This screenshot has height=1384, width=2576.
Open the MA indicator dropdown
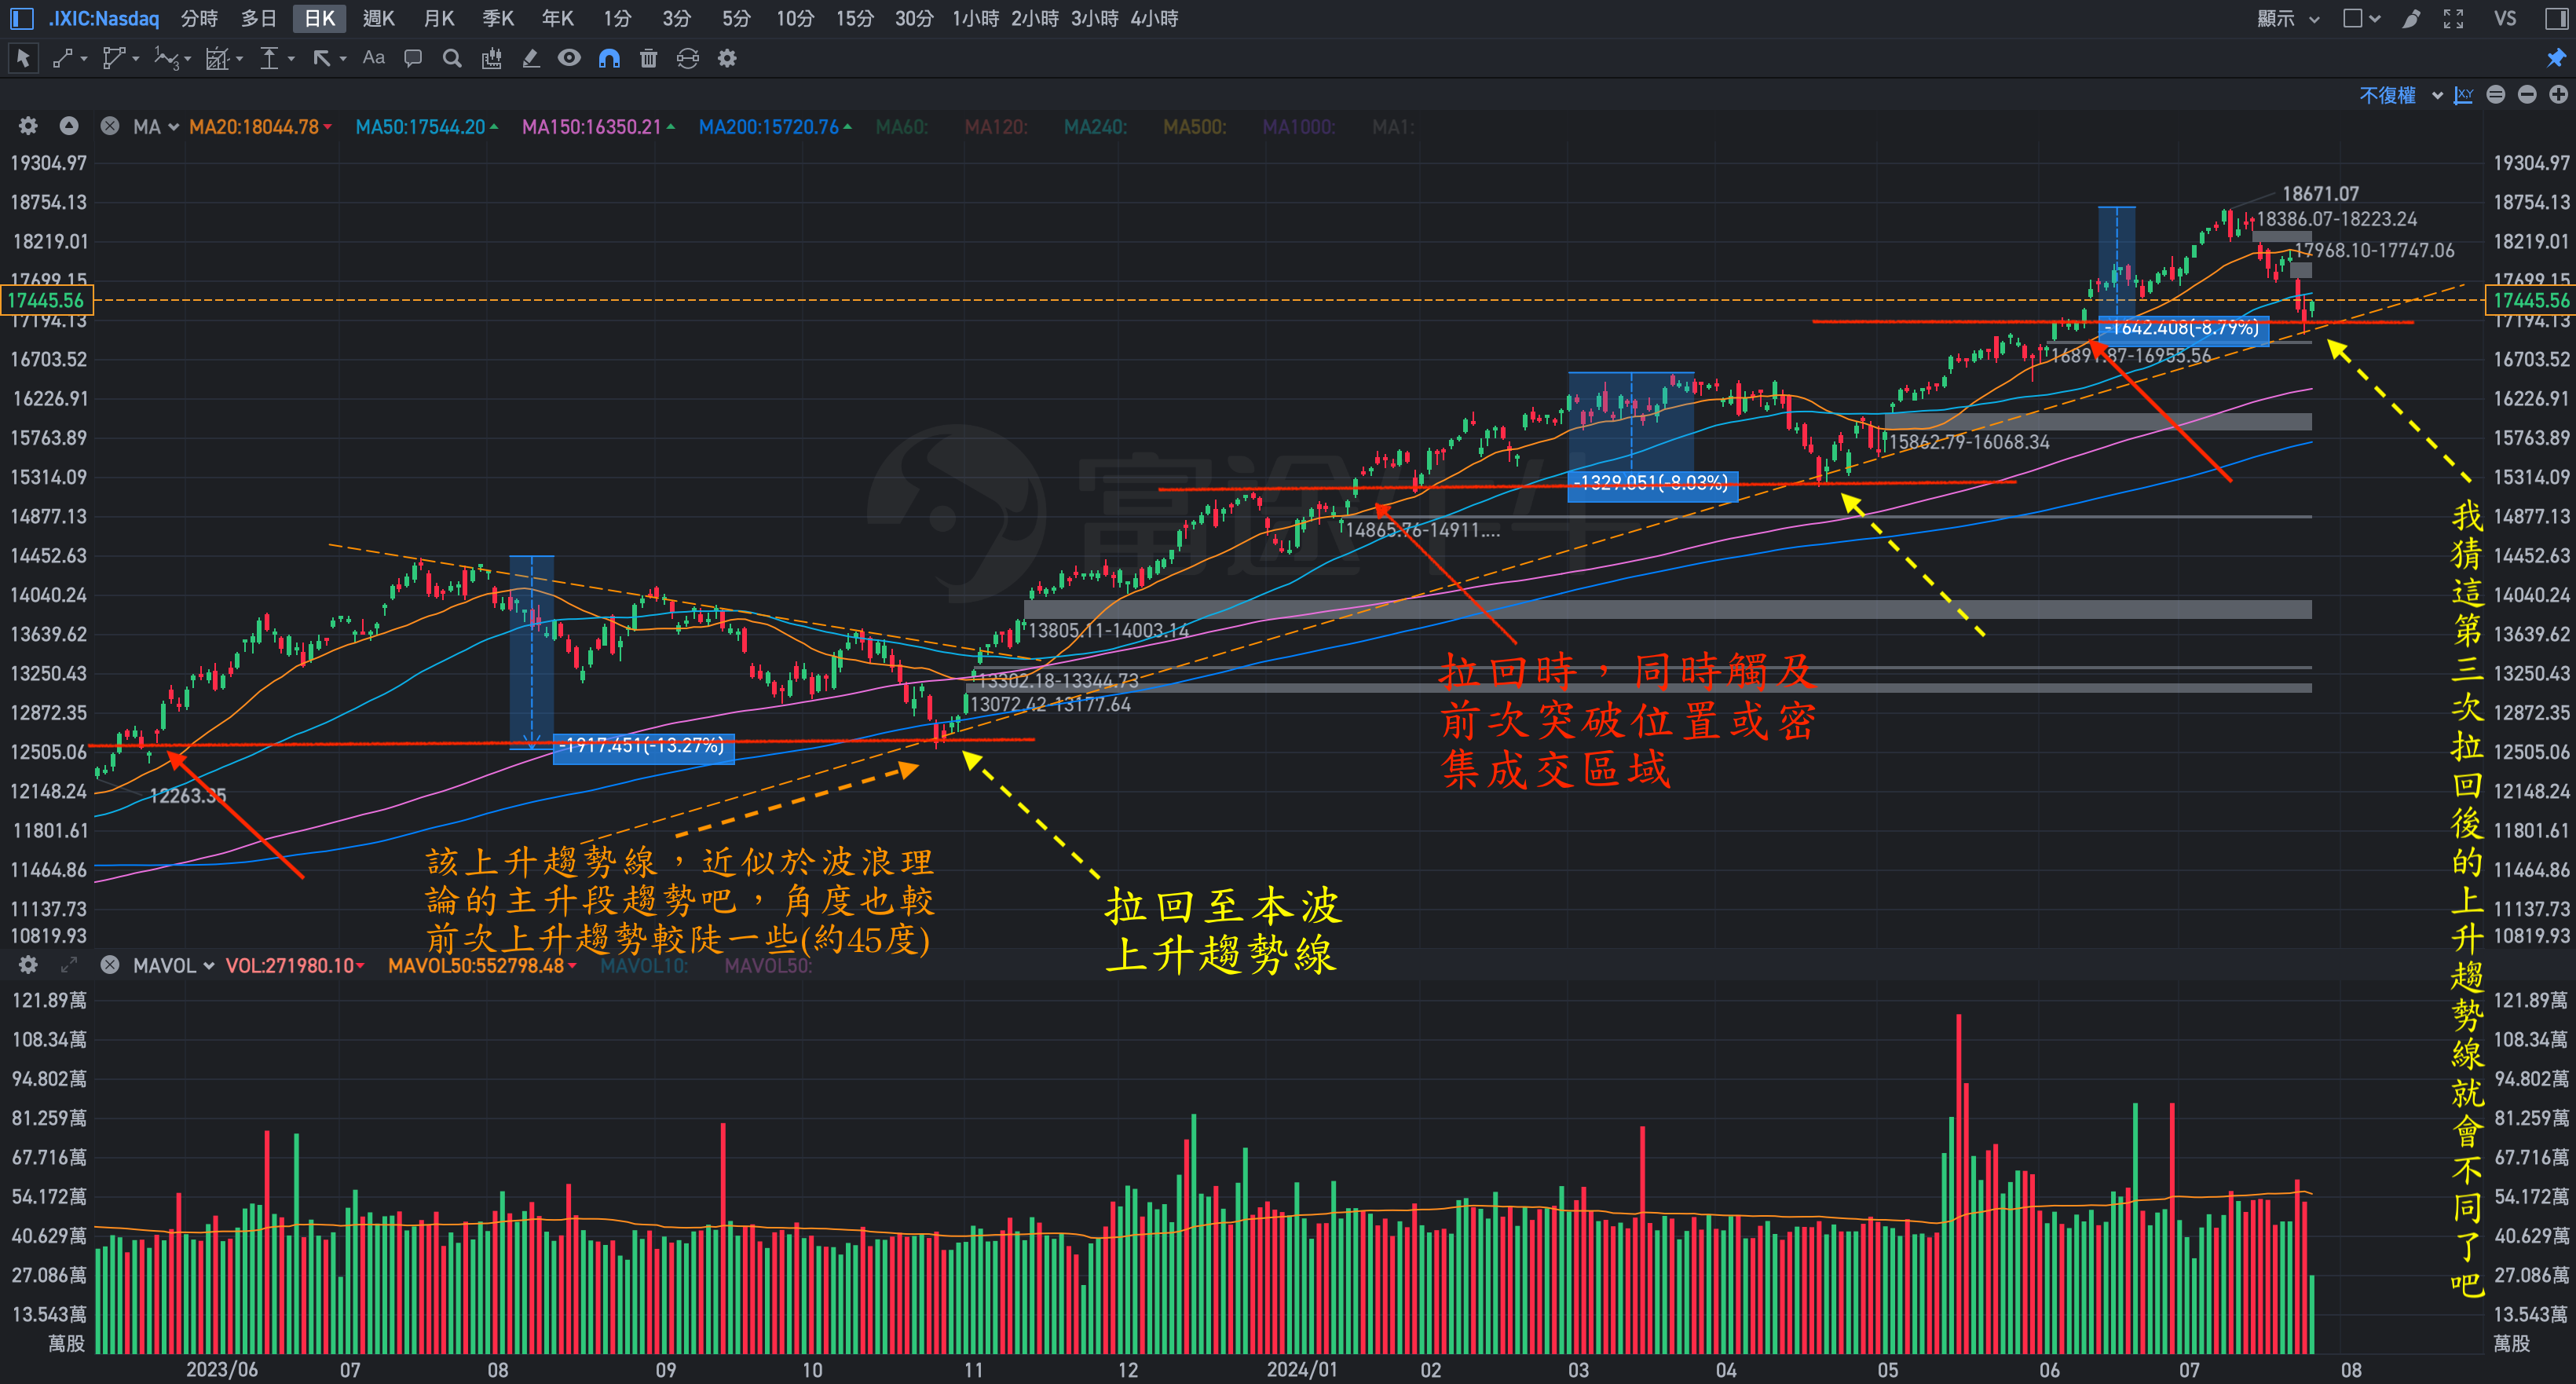click(x=155, y=127)
